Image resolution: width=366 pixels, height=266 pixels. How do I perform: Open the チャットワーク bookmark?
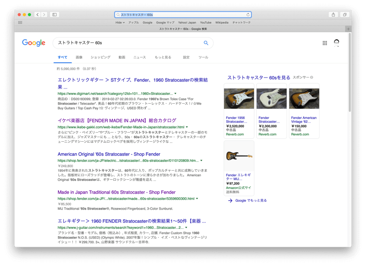point(241,22)
